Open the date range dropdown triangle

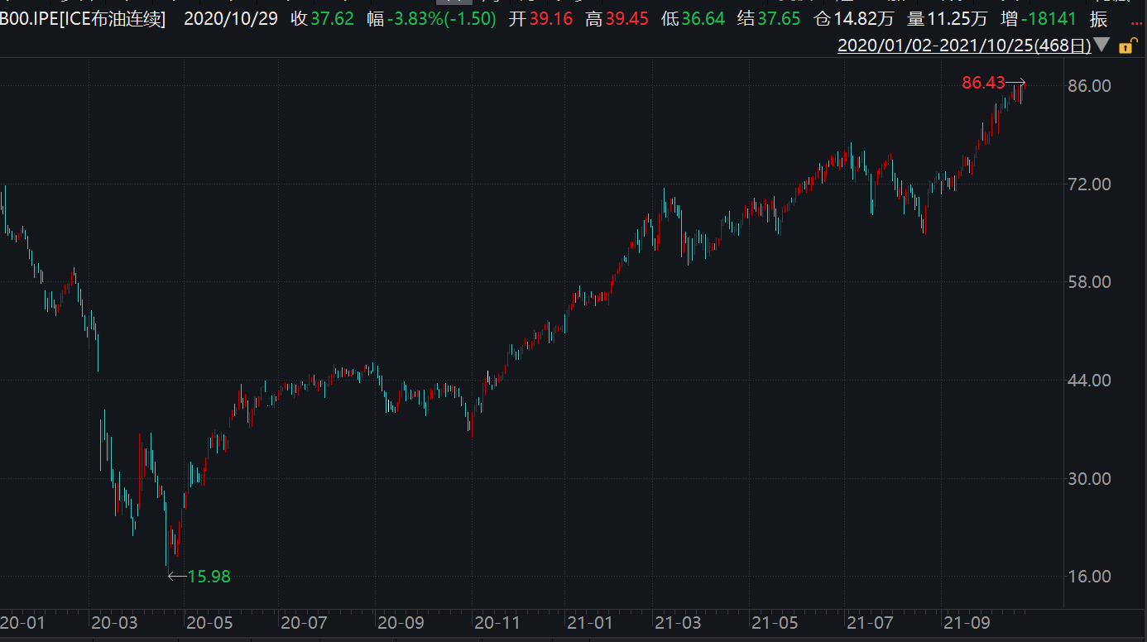1101,46
